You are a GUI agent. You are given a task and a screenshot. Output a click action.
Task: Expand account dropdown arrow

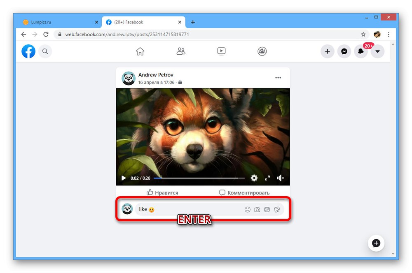[377, 51]
